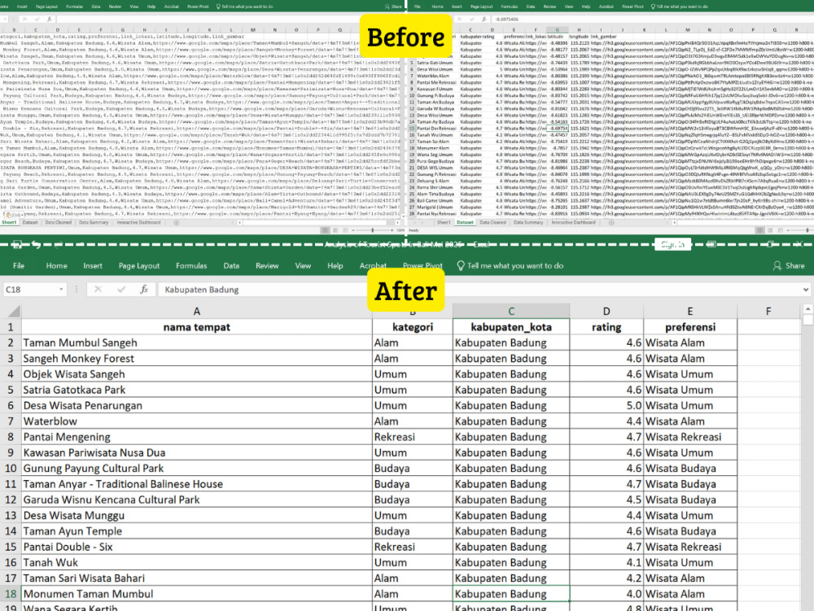Click the Share button in the After window

click(x=789, y=265)
